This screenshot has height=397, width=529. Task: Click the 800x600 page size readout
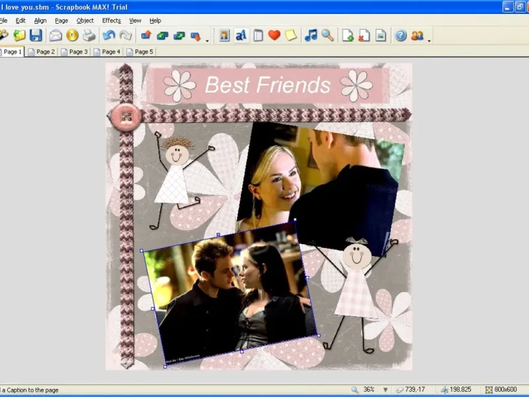coord(505,390)
